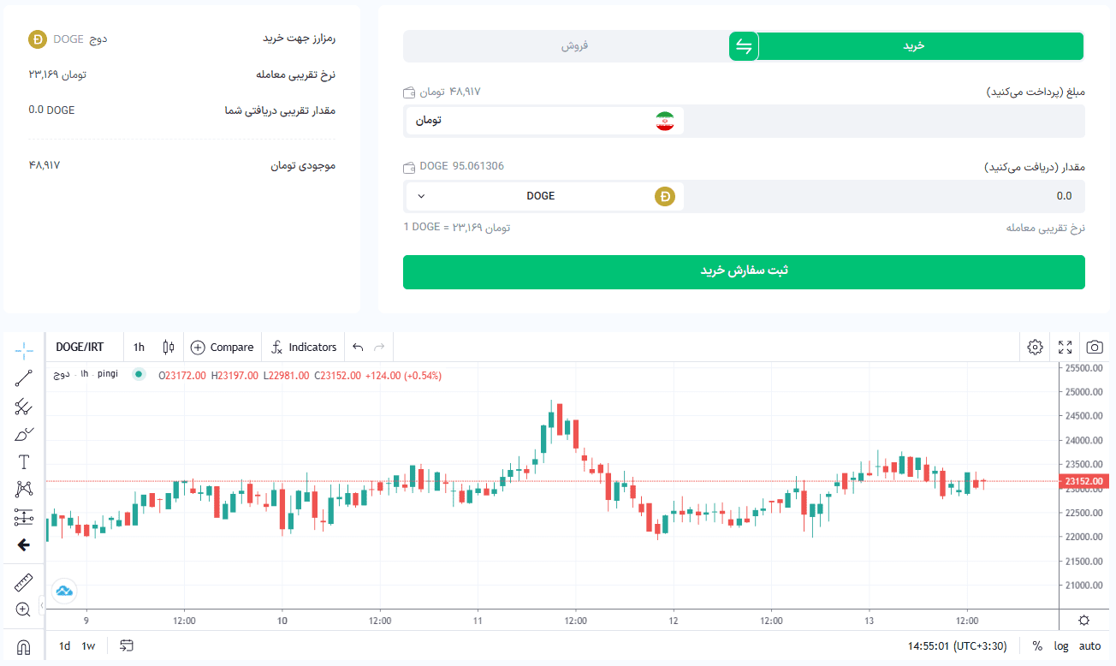The height and width of the screenshot is (666, 1116).
Task: Select the trend line drawing tool
Action: [24, 378]
